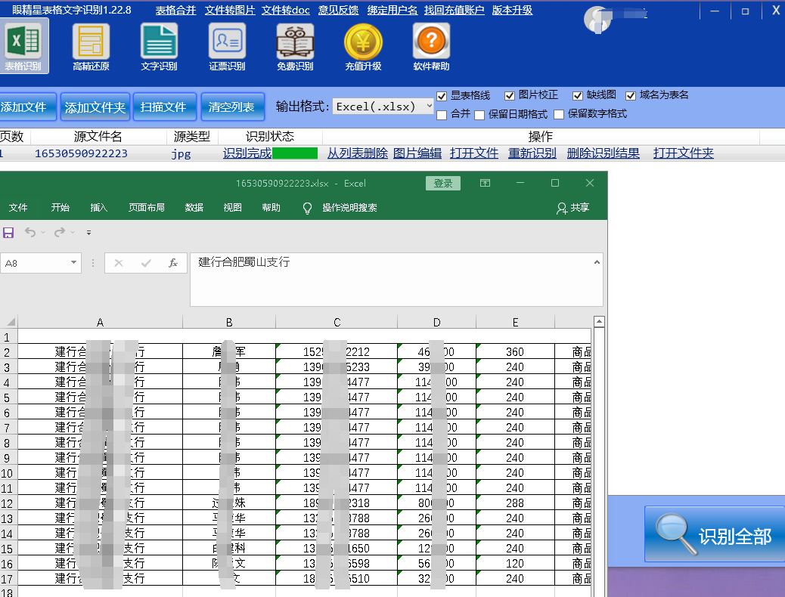Click the 扫描文件 button
The height and width of the screenshot is (597, 785).
pos(164,107)
